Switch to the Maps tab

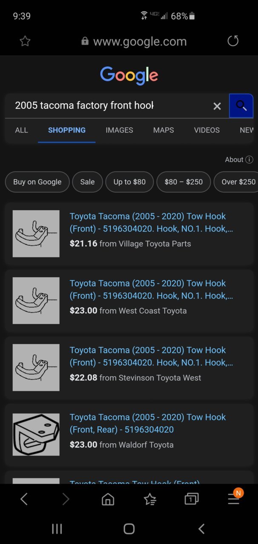click(163, 130)
